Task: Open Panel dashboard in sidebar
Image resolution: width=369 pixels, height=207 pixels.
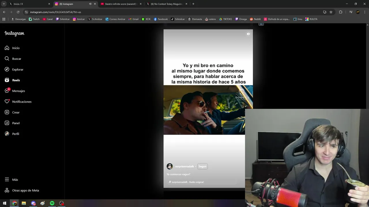Action: 12,123
